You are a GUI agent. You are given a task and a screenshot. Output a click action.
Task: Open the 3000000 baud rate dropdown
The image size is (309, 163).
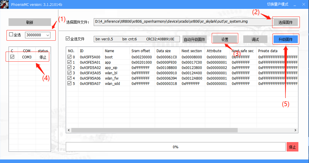[x=38, y=35]
